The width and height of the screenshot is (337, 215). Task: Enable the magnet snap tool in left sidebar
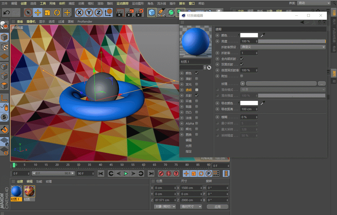click(x=5, y=129)
